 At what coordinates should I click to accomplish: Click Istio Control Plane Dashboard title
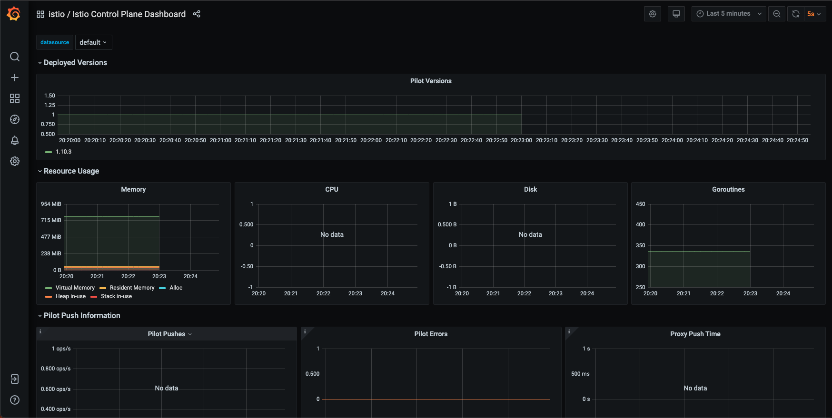(129, 14)
